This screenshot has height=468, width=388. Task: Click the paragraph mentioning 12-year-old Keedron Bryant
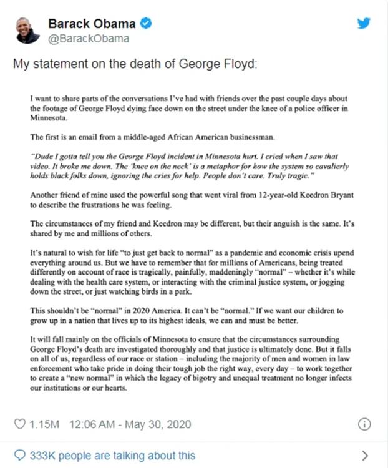pyautogui.click(x=192, y=200)
